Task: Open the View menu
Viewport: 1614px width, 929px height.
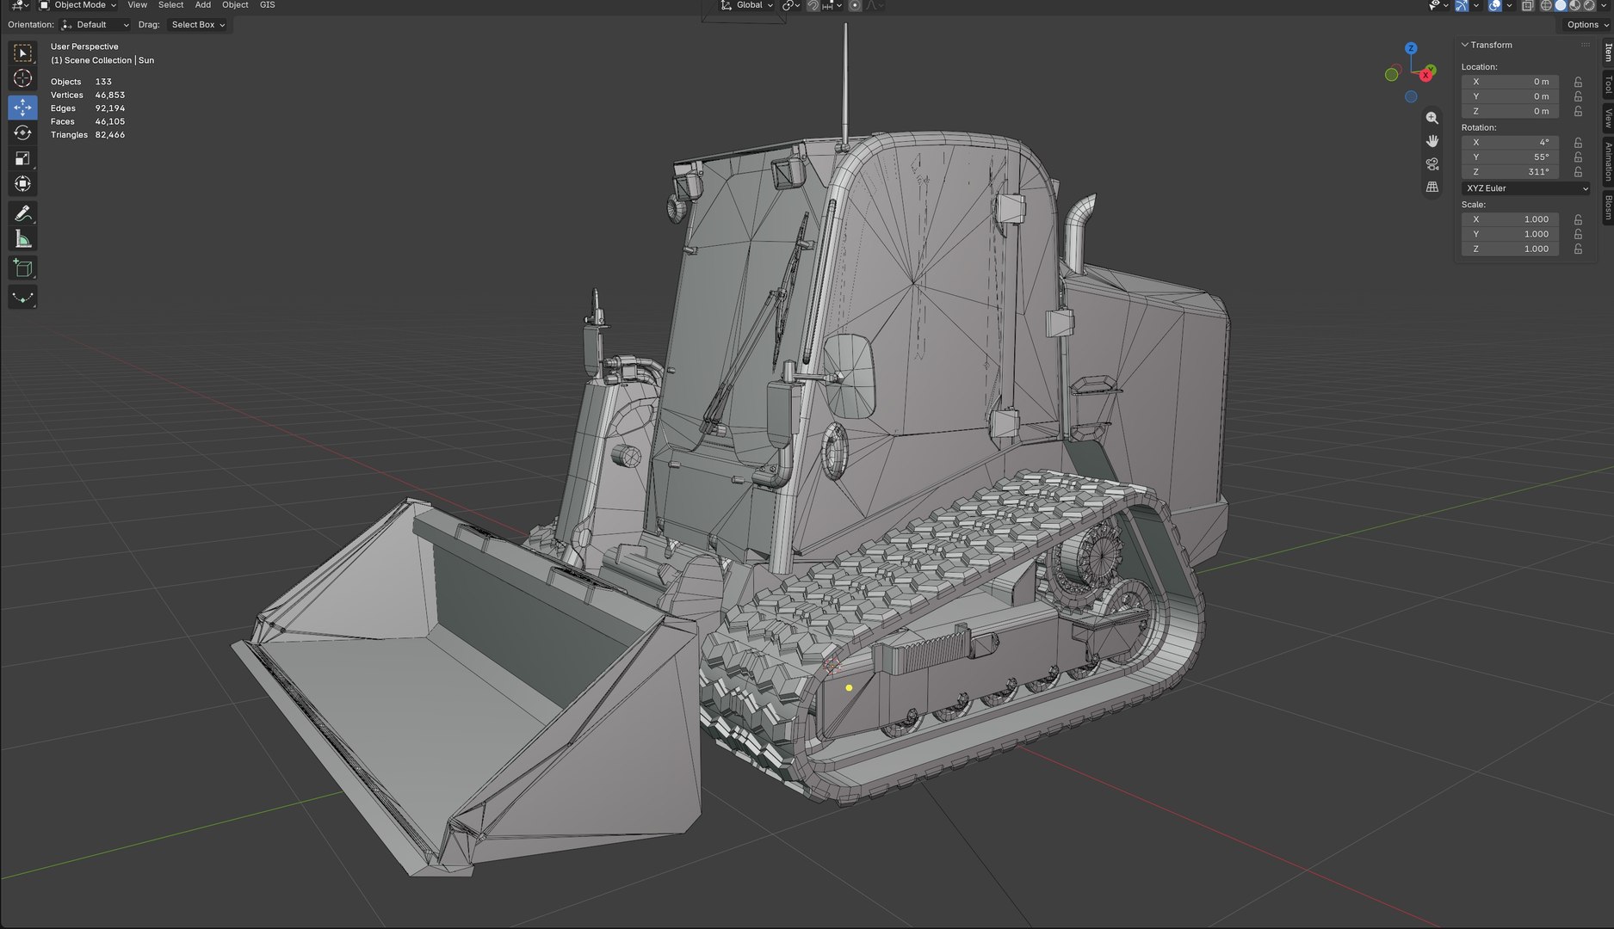Action: click(137, 5)
